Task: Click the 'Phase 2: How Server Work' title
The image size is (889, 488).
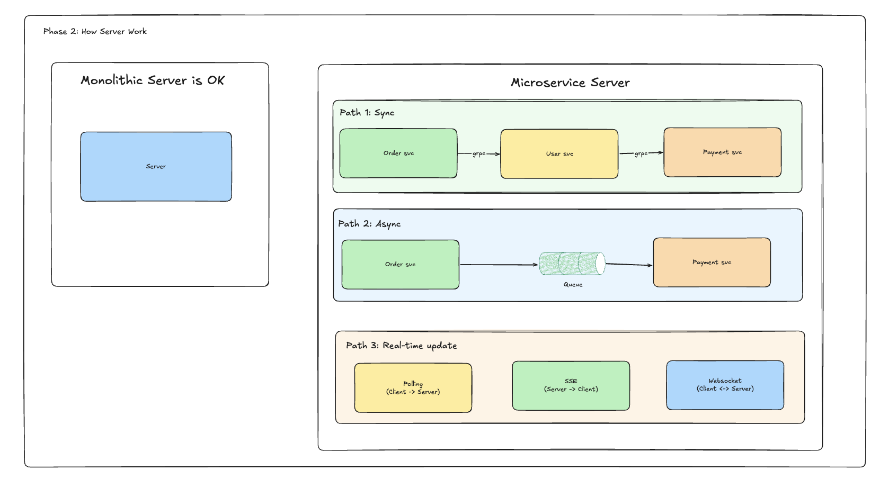Action: (95, 32)
